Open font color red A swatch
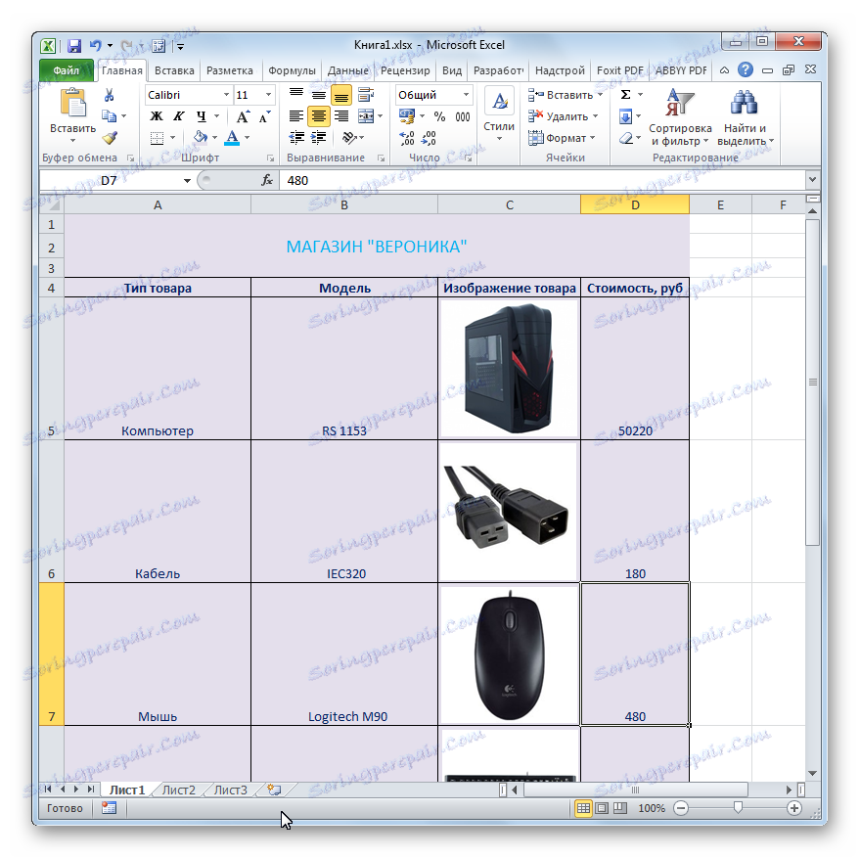Image resolution: width=860 pixels, height=858 pixels. (x=232, y=137)
